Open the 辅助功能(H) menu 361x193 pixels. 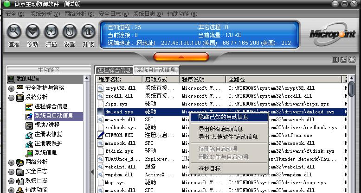pyautogui.click(x=182, y=14)
